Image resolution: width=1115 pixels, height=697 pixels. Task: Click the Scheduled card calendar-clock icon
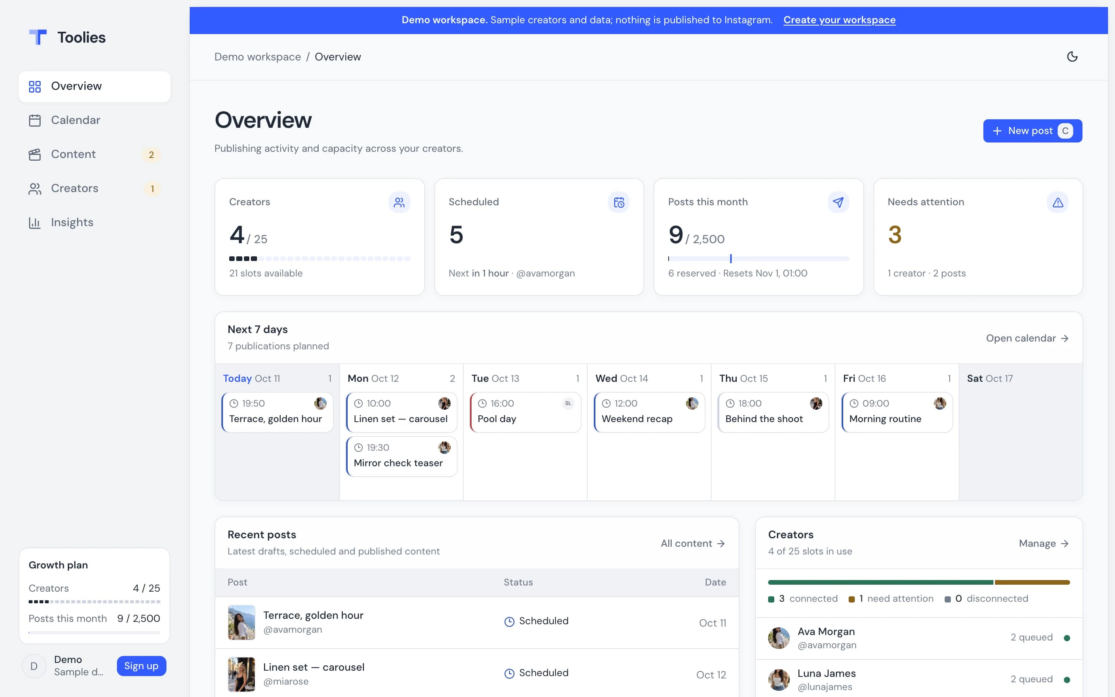coord(619,202)
